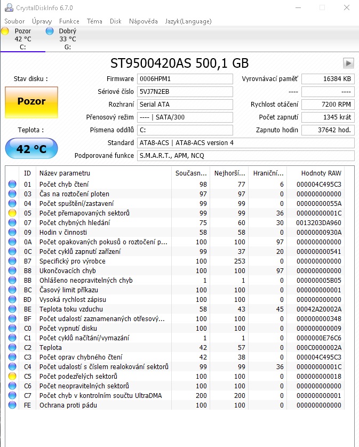Open the Disk menu
The width and height of the screenshot is (359, 447).
116,21
